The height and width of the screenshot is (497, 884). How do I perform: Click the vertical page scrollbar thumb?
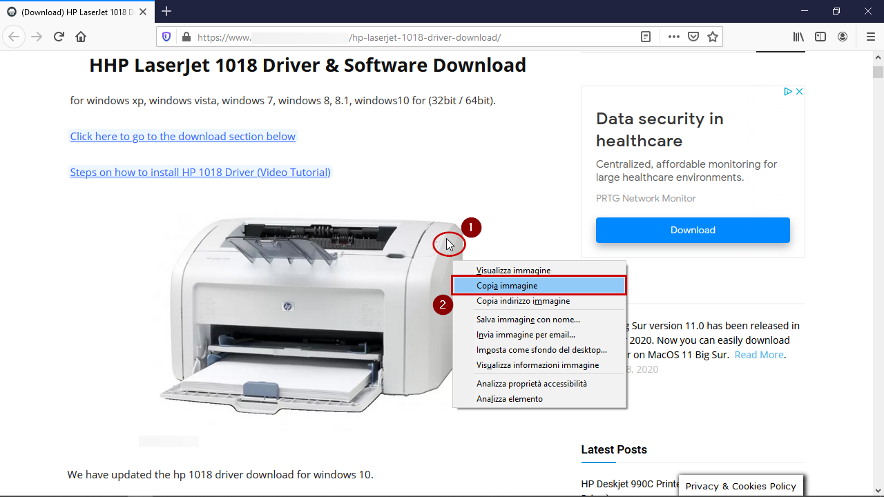click(x=878, y=72)
